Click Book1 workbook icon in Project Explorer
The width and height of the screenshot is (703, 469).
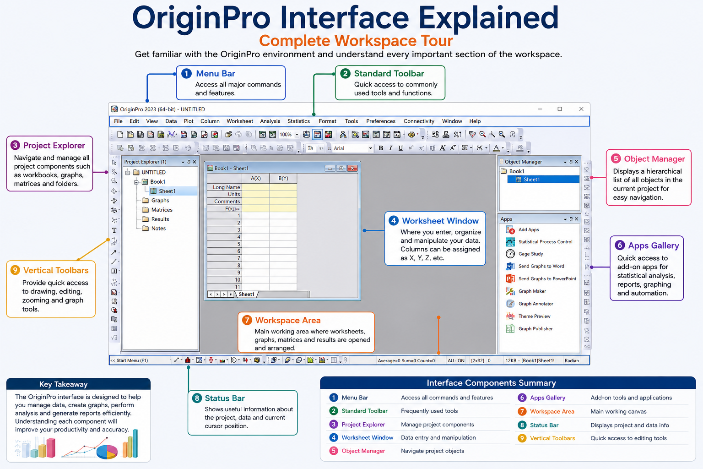[145, 182]
